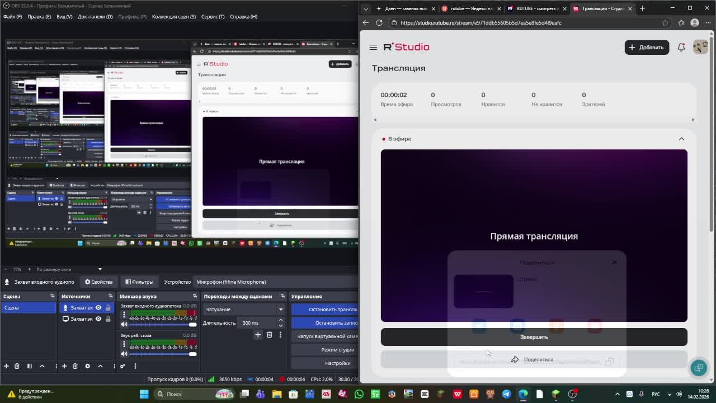Click Остановить запись button in OBS
The width and height of the screenshot is (716, 403).
(x=325, y=323)
